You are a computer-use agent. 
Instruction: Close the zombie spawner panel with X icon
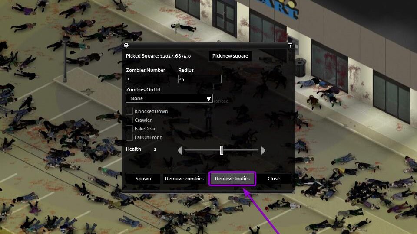coord(126,45)
